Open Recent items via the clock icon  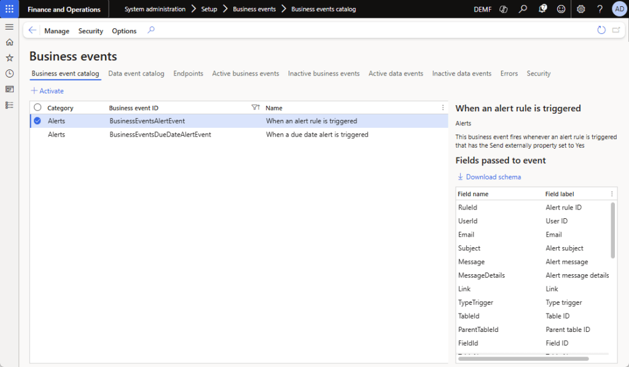tap(9, 74)
